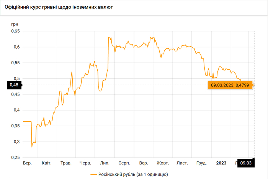
Task: Select the Бер. month axis label
Action: (27, 163)
